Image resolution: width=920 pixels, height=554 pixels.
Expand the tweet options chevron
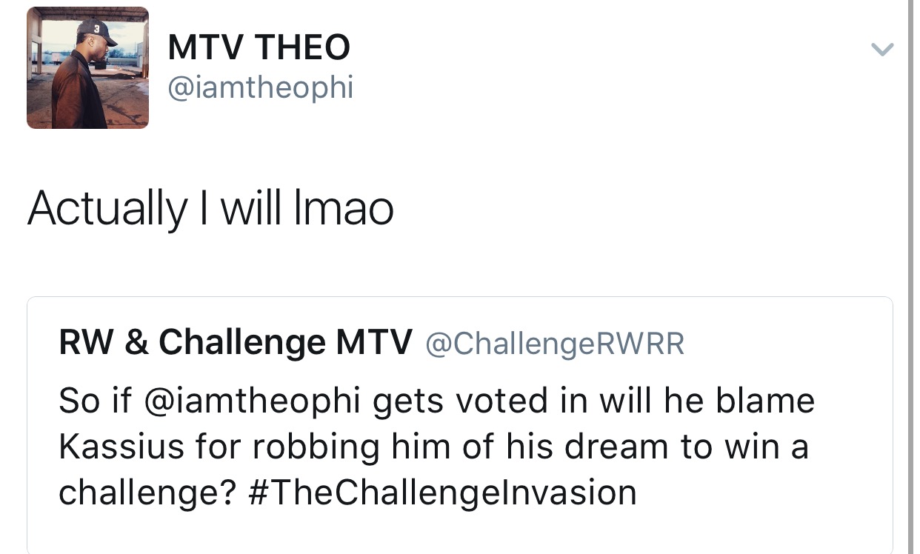(881, 50)
